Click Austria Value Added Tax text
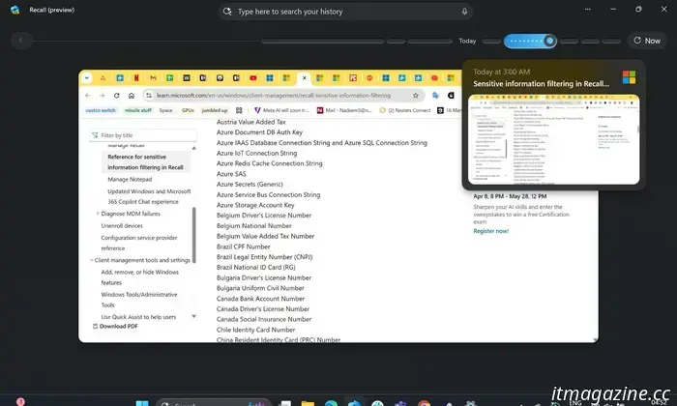The width and height of the screenshot is (677, 406). pos(250,122)
